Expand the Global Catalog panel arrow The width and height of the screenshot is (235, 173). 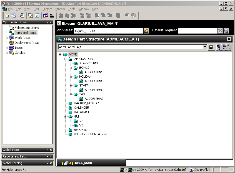(47, 163)
